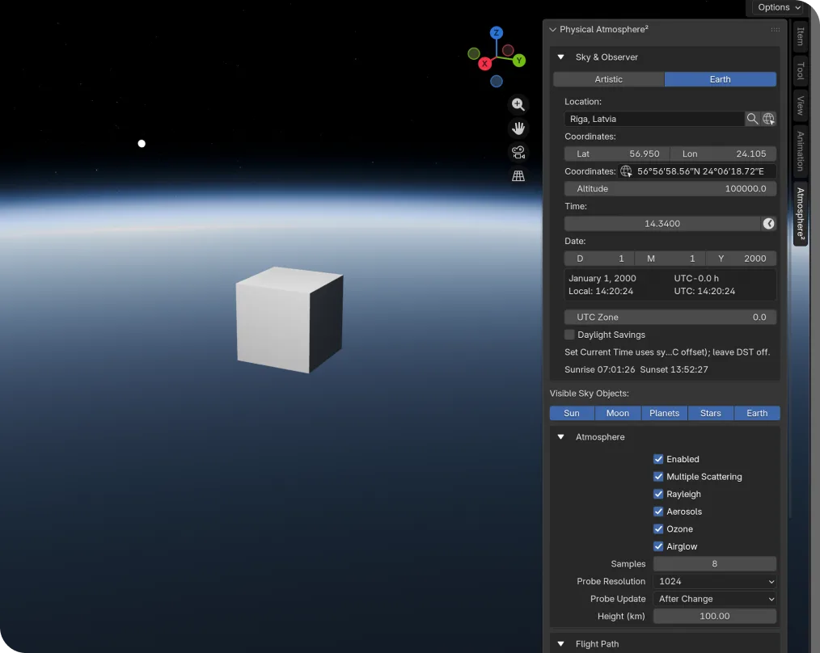Open Probe Resolution 1024 dropdown
Screen dimensions: 820x653
tap(714, 581)
